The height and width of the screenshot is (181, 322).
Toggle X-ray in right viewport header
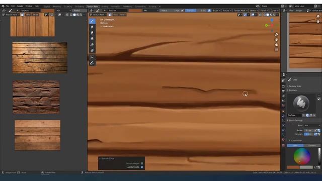(261, 15)
